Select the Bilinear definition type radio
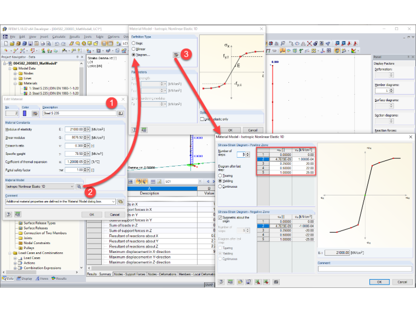 134,49
